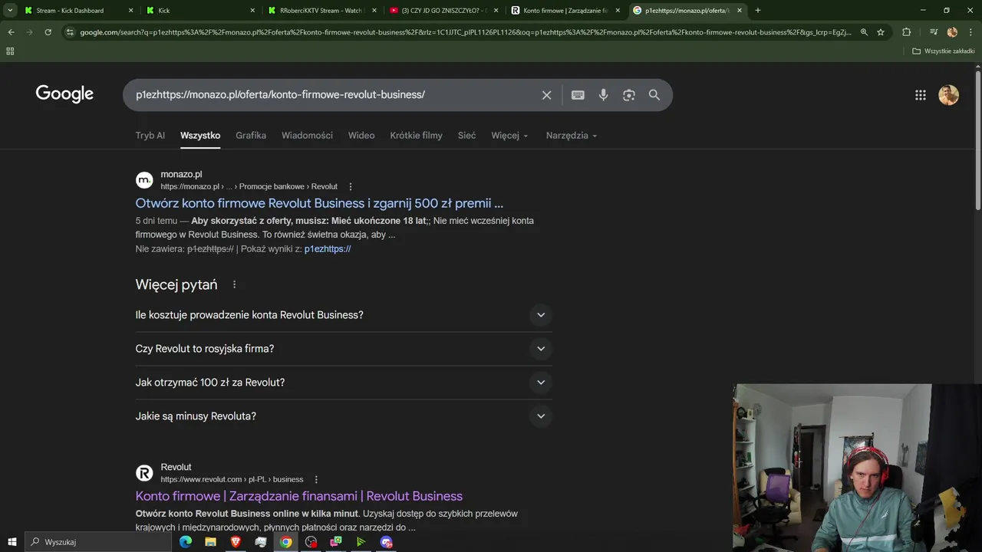Open the zoom indicator in the address bar
The image size is (982, 552).
(x=864, y=32)
